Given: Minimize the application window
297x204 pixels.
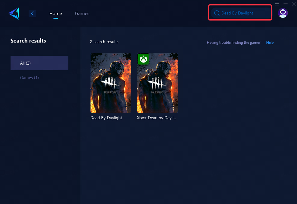Looking at the screenshot, I should [x=286, y=4].
